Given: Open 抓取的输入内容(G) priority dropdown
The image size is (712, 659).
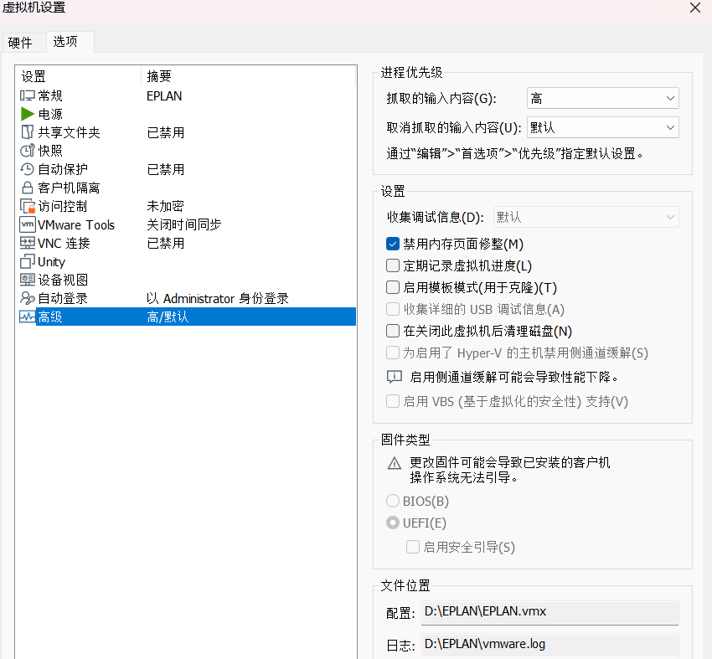Looking at the screenshot, I should tap(602, 98).
